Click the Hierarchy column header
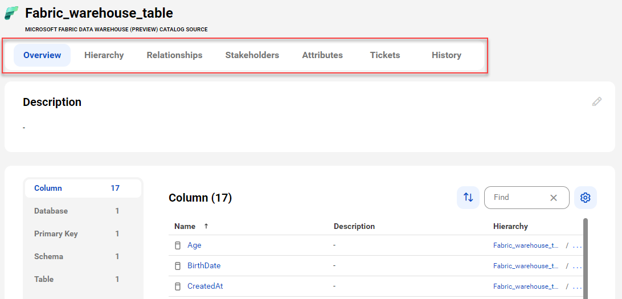Viewport: 622px width, 299px height. point(510,227)
